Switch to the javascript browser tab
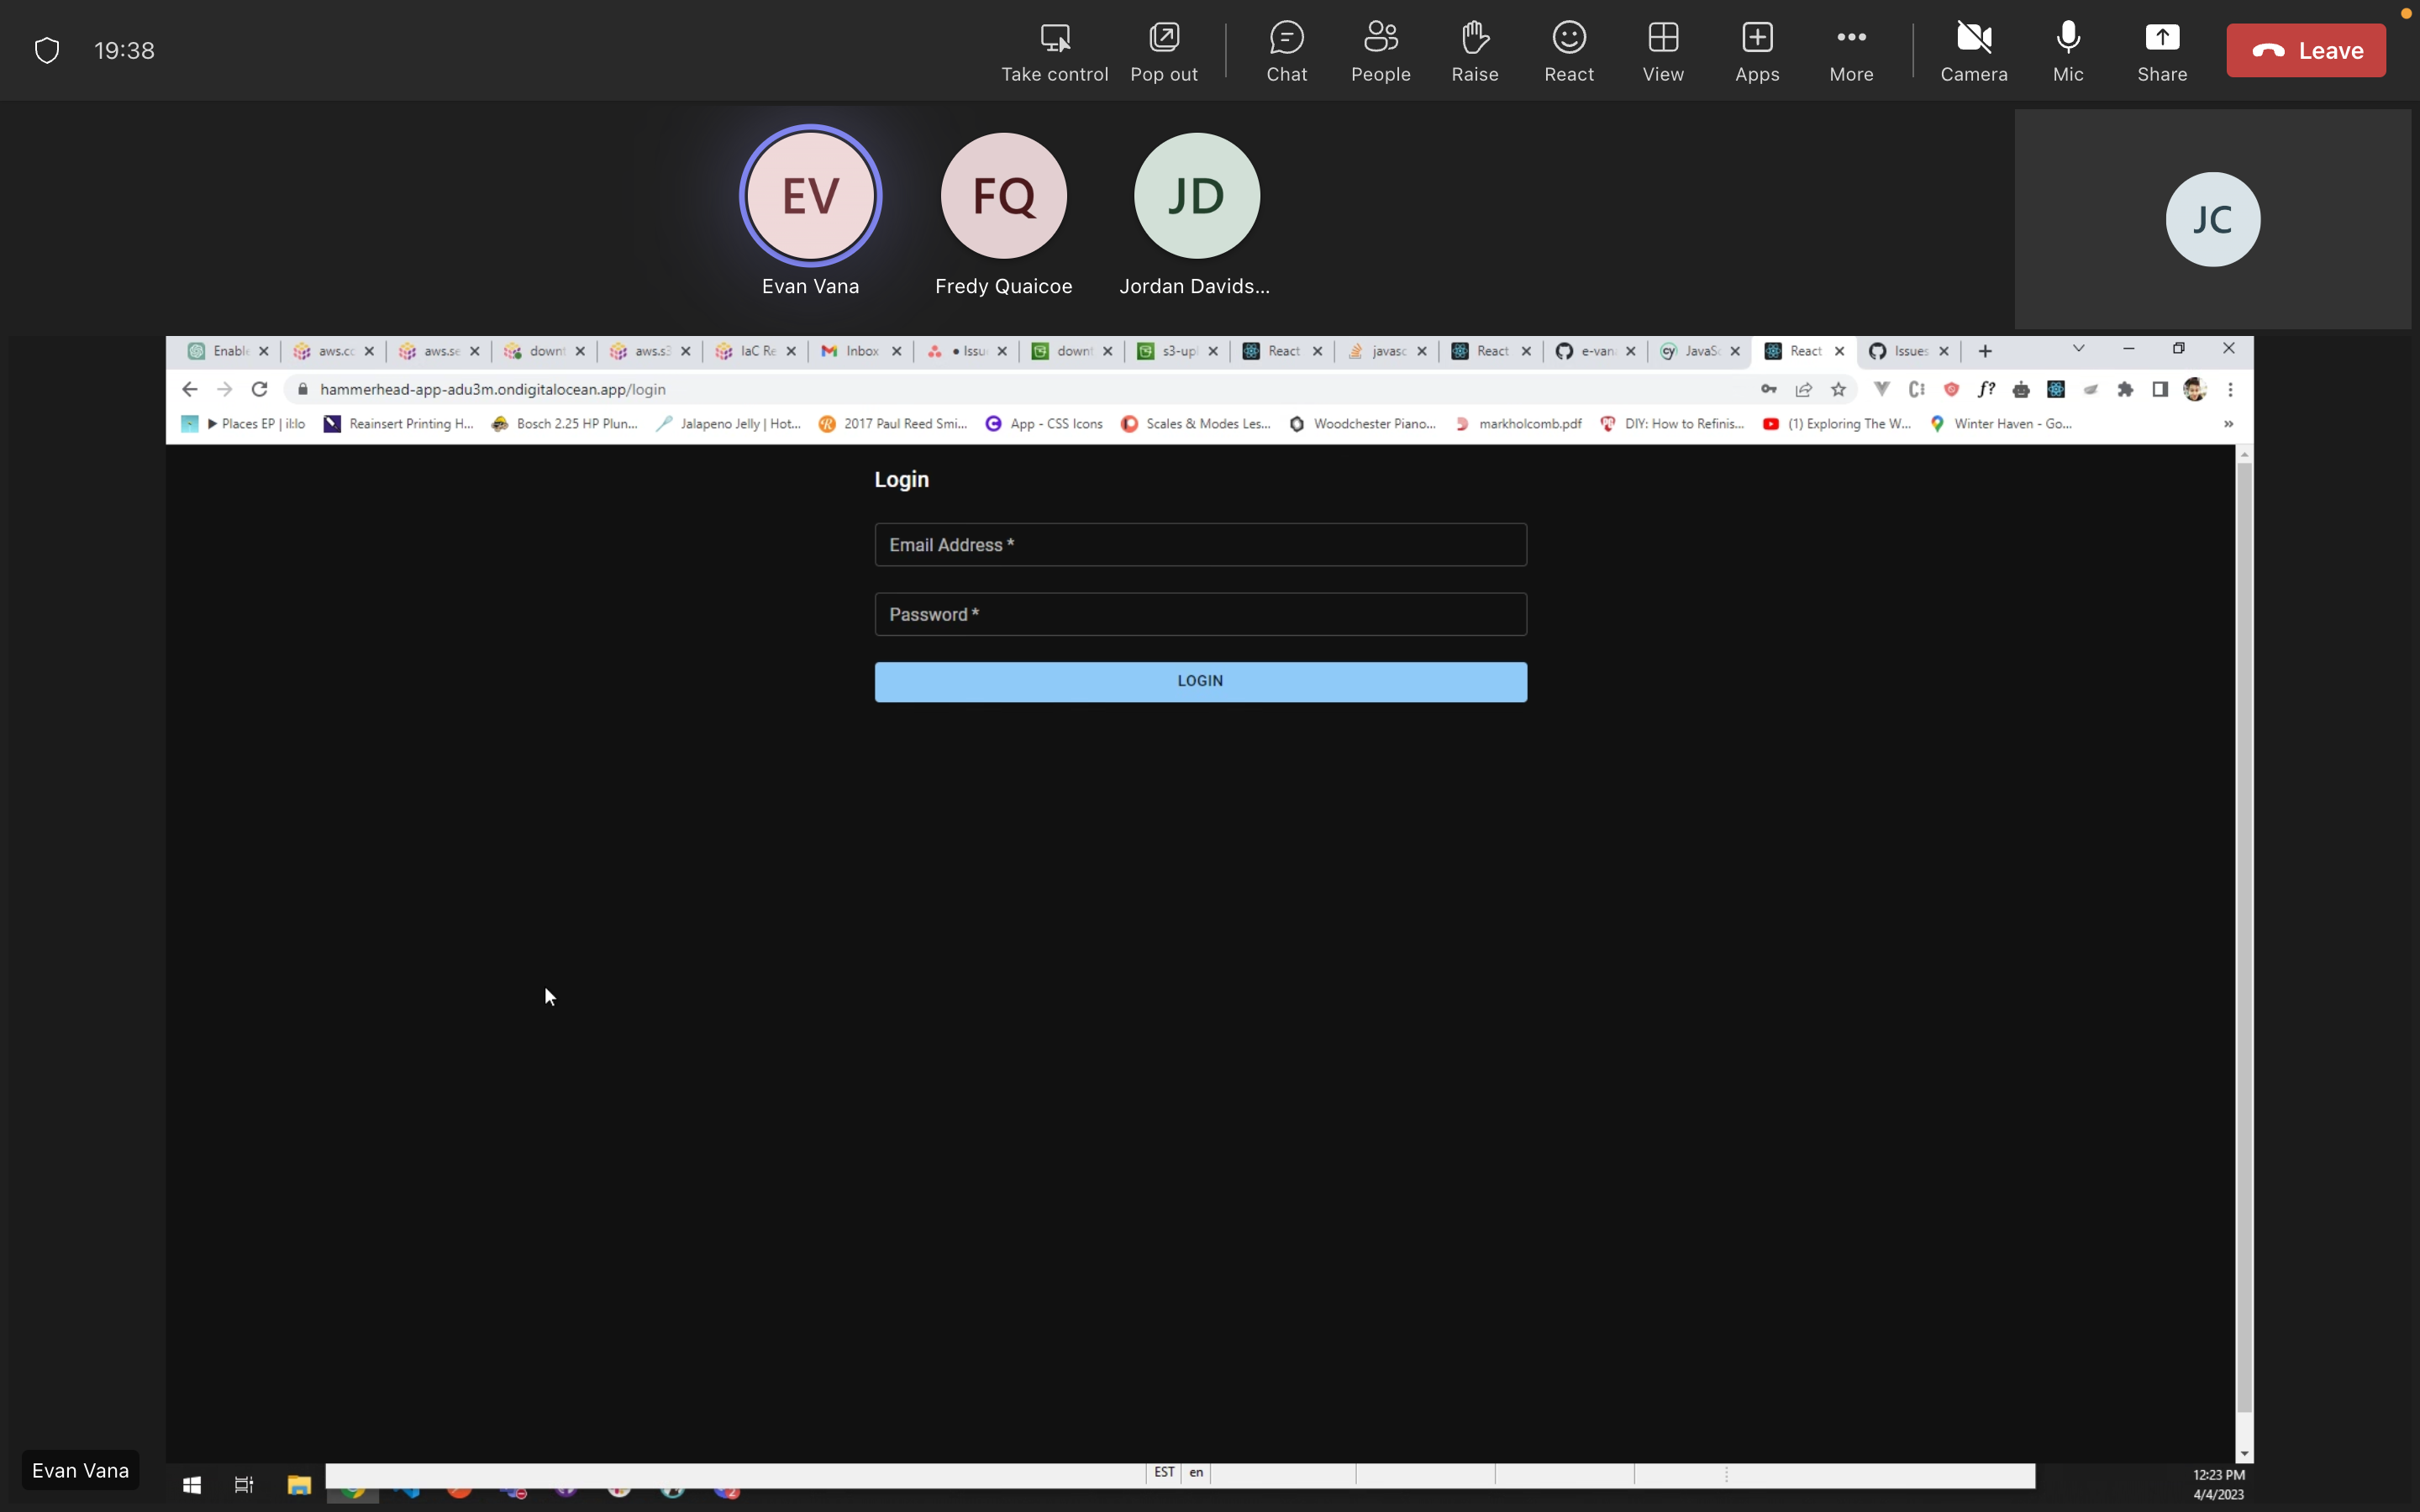This screenshot has width=2420, height=1512. pos(1385,351)
